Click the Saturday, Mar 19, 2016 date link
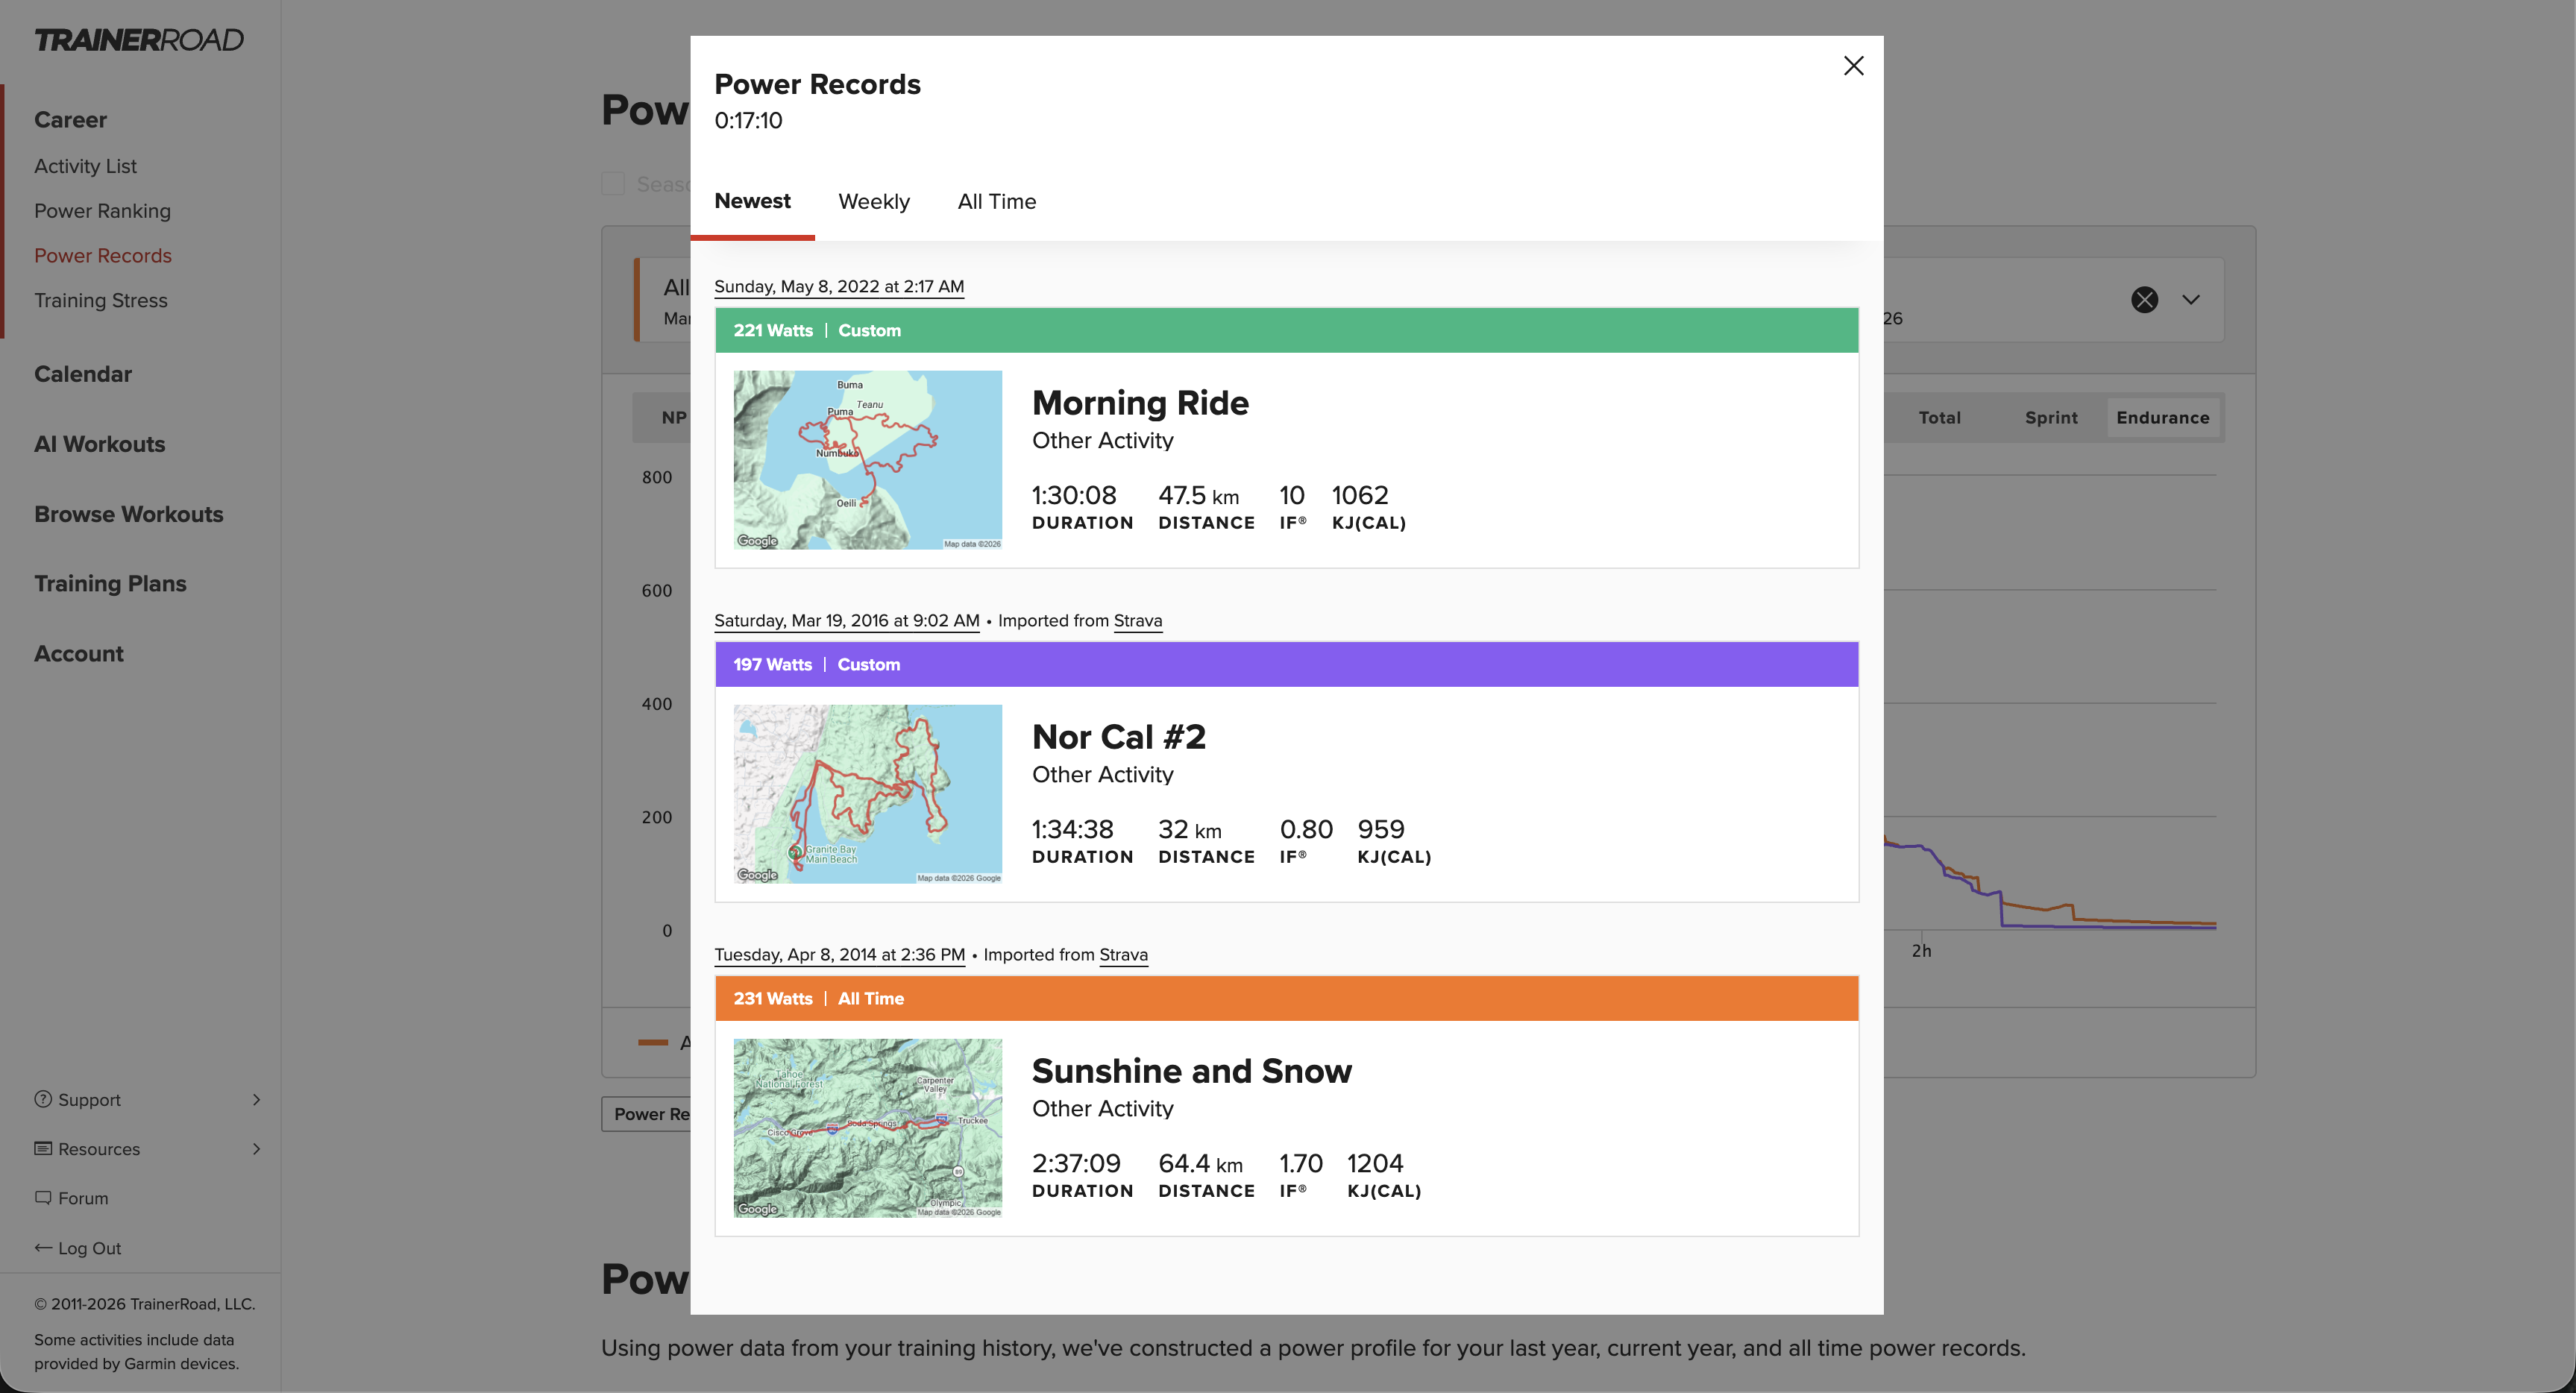The height and width of the screenshot is (1393, 2576). (847, 621)
